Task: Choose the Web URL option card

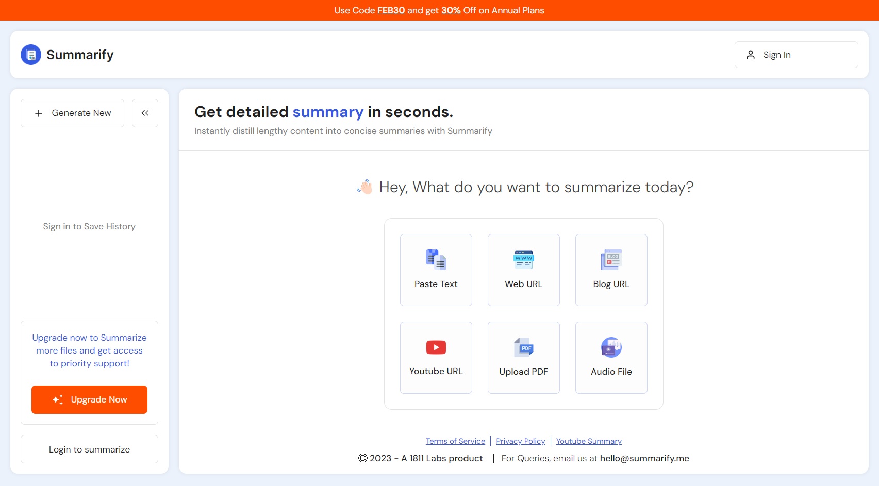Action: [x=524, y=270]
